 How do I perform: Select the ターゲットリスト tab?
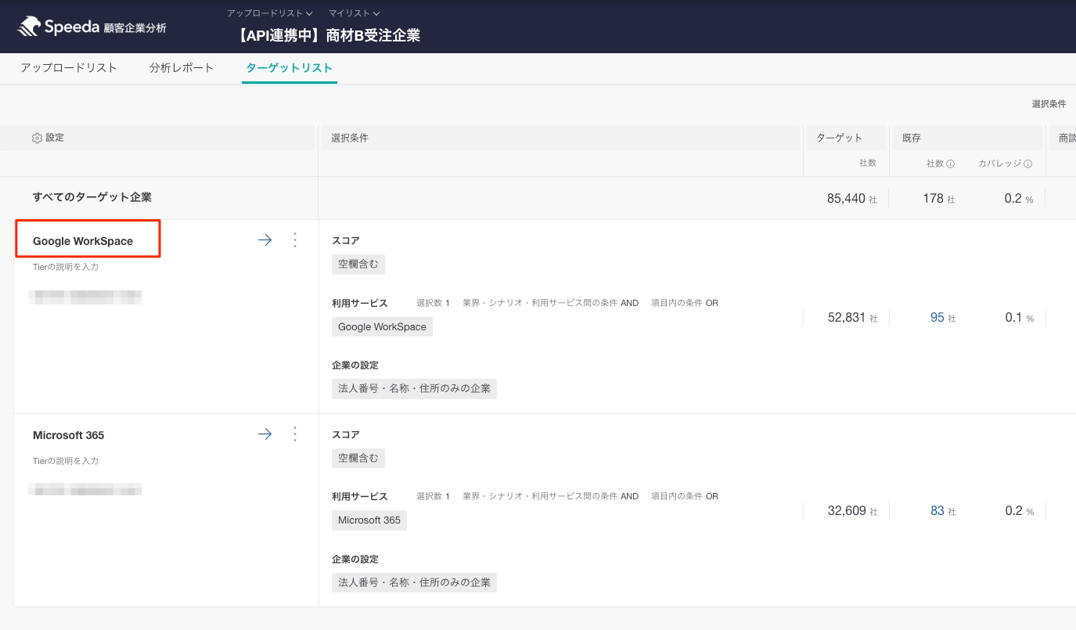pos(289,68)
